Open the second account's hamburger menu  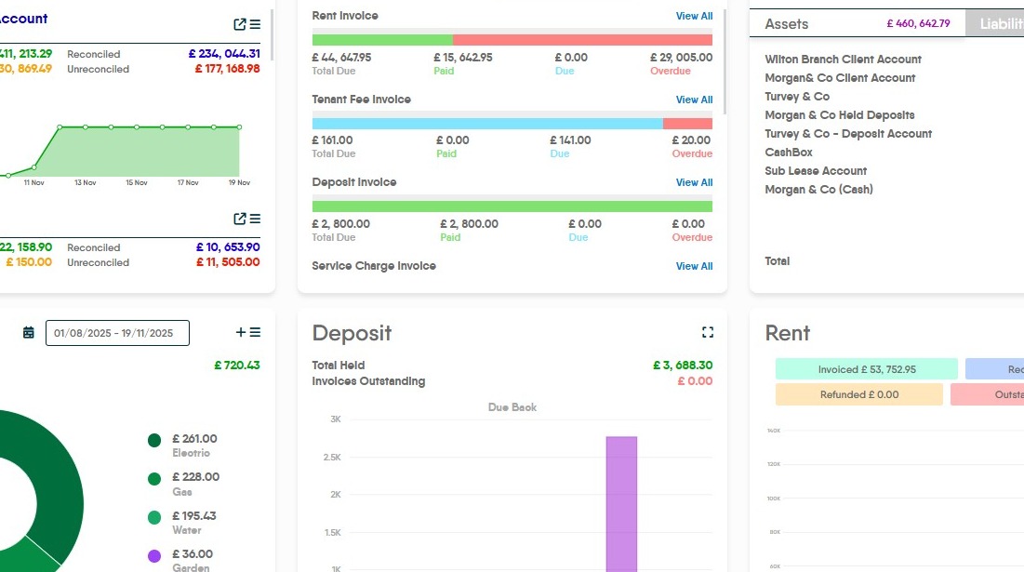255,219
